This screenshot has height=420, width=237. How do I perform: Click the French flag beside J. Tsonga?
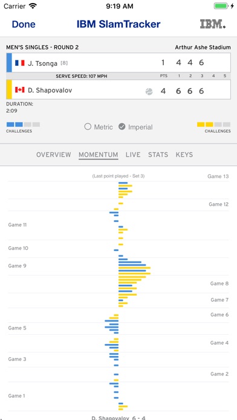click(x=19, y=63)
